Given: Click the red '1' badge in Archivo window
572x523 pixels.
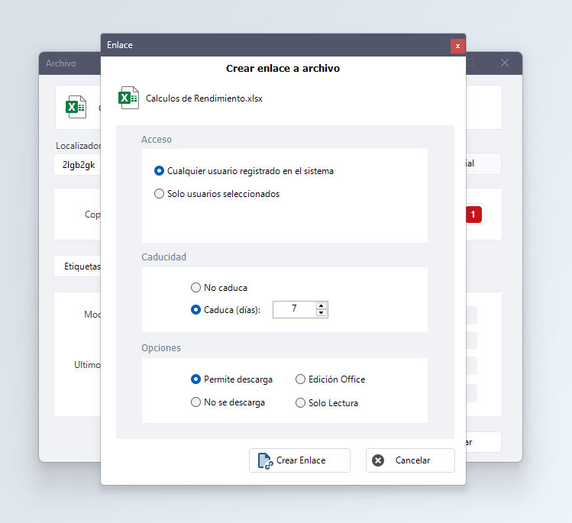Looking at the screenshot, I should (473, 215).
